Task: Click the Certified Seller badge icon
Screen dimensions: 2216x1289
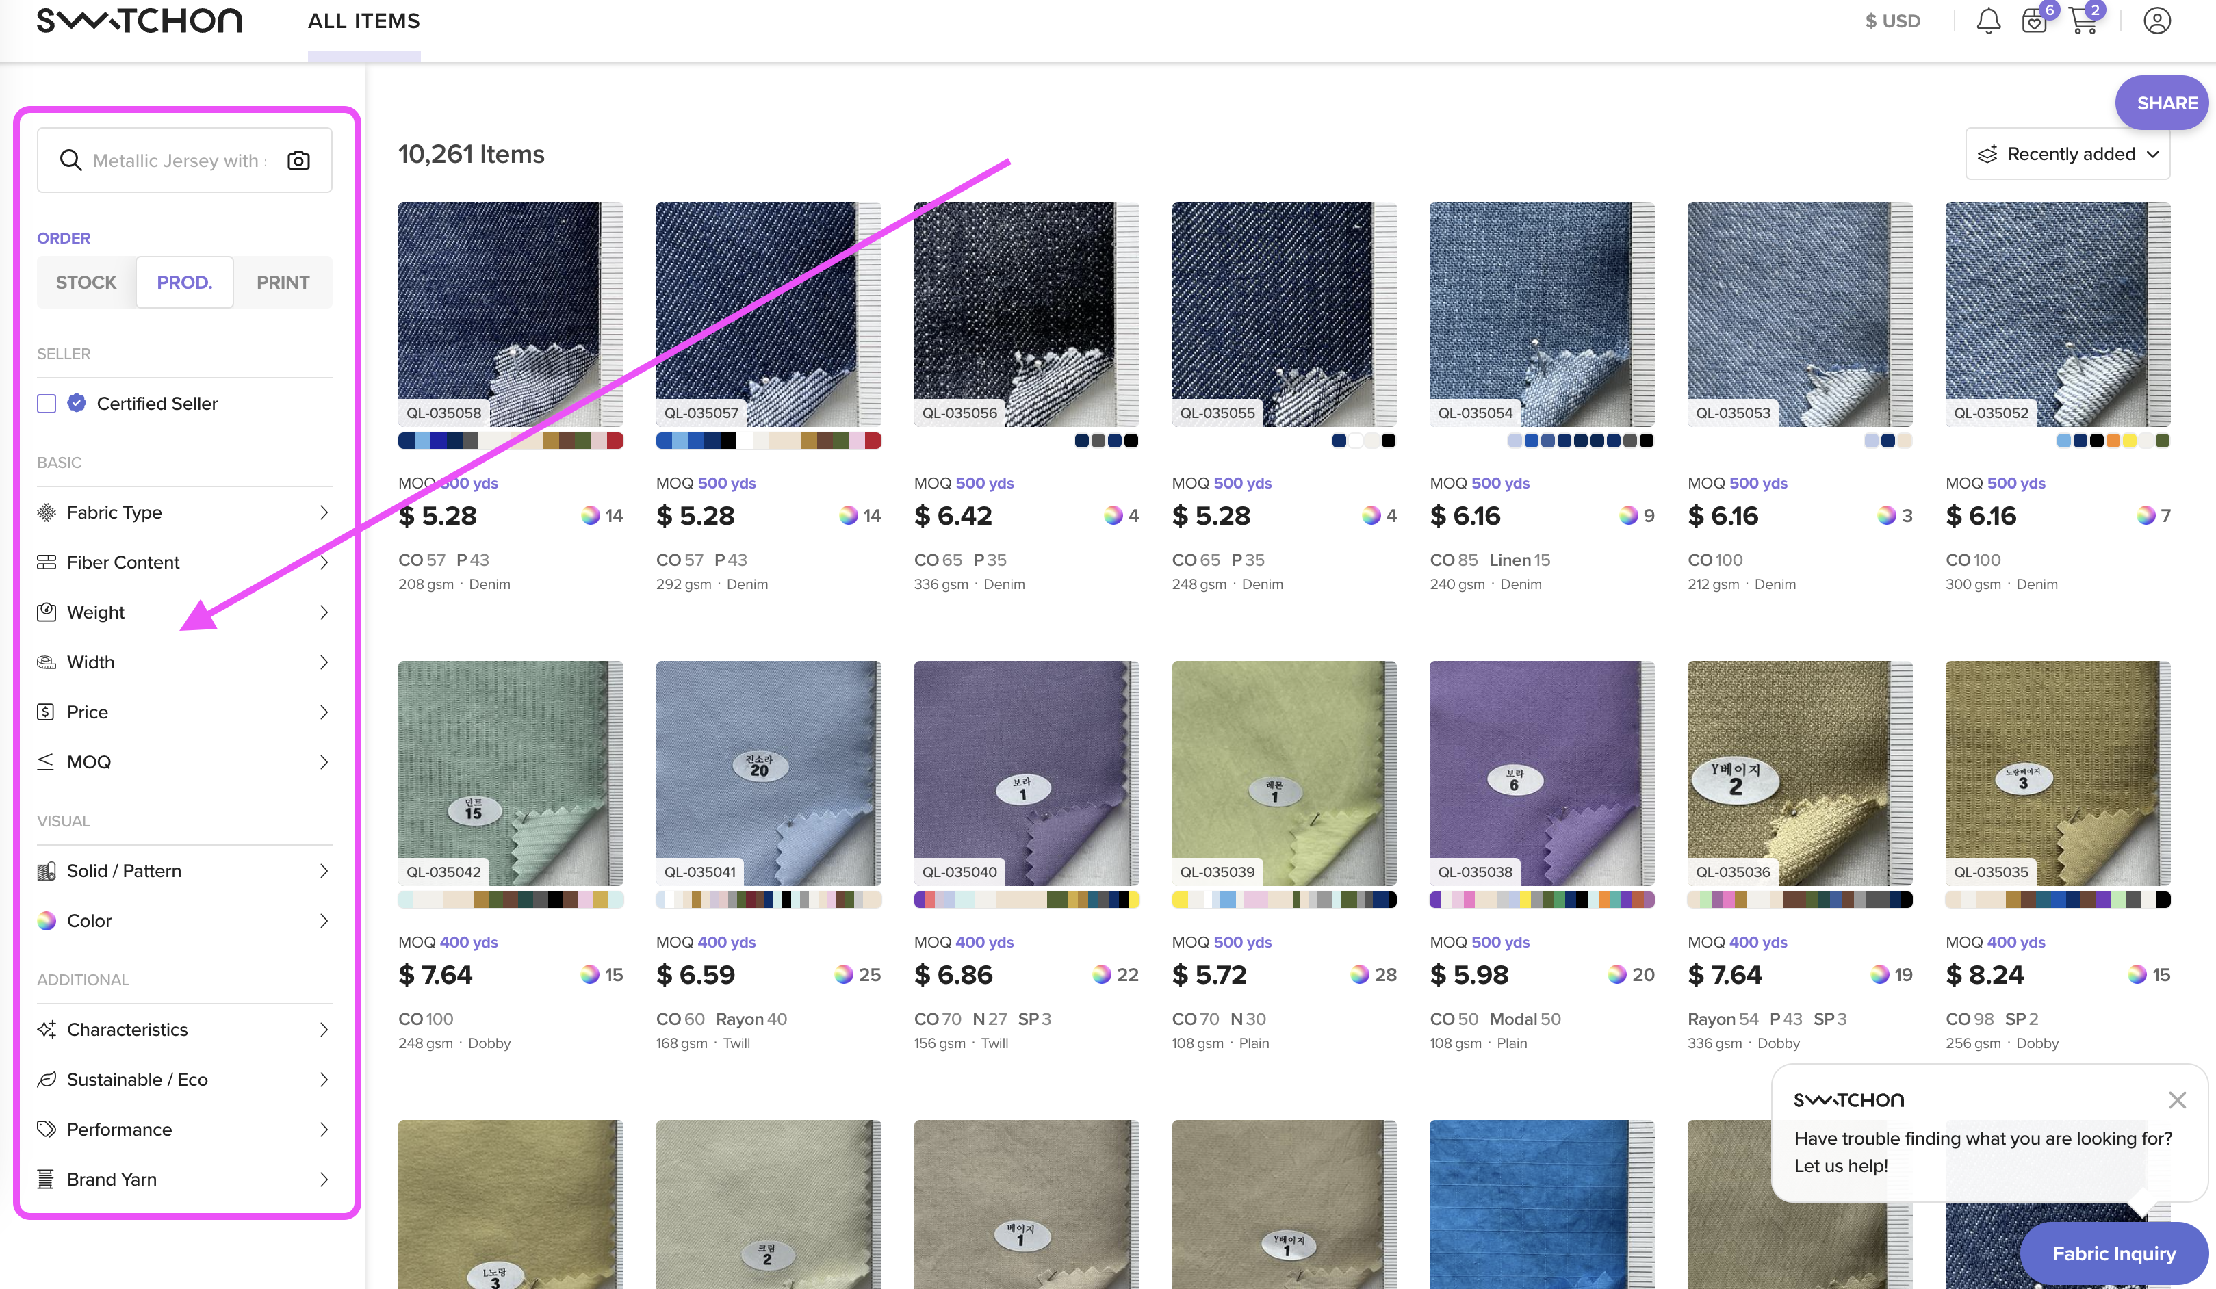Action: point(77,404)
